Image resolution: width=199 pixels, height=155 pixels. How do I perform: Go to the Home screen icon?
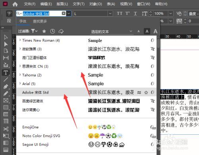pos(15,4)
